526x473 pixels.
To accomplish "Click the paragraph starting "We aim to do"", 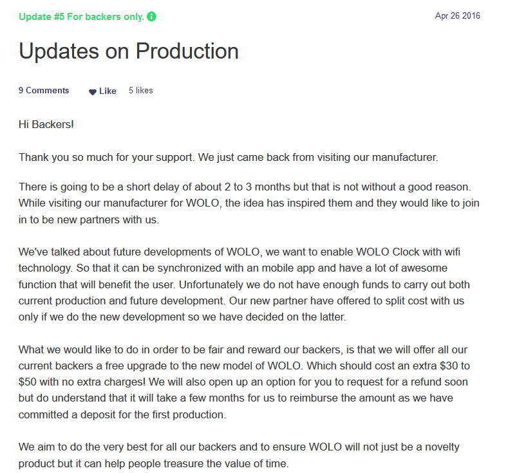I will [239, 455].
